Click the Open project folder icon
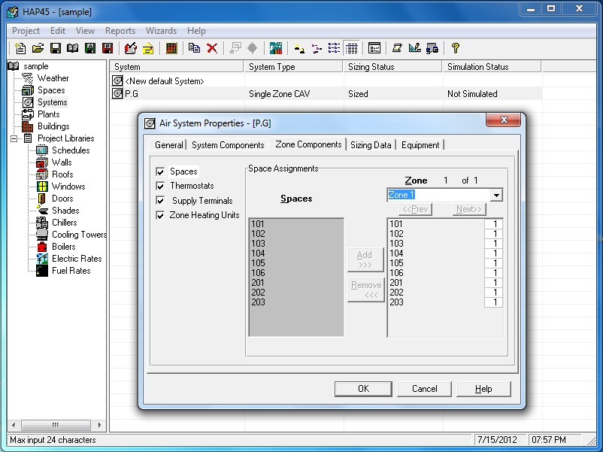Screen dimensions: 603x452 [38, 49]
